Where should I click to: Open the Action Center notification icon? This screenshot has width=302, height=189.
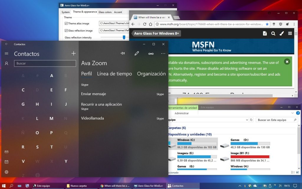pyautogui.click(x=295, y=186)
